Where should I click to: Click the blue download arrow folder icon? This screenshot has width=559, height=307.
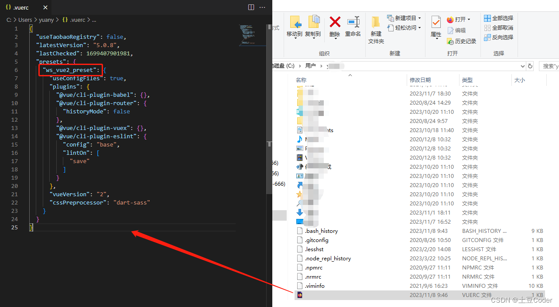(x=300, y=212)
